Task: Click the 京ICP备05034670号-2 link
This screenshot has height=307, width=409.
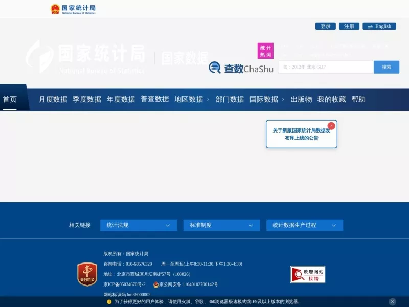Action: [x=124, y=284]
